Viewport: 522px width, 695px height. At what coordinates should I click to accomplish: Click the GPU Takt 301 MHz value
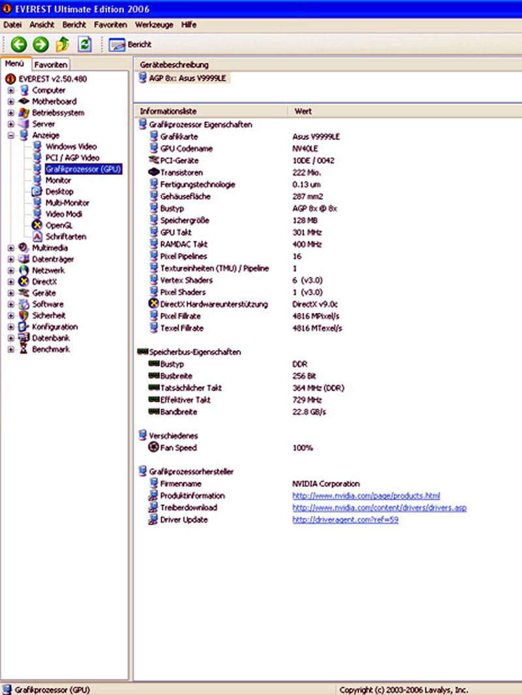click(x=307, y=233)
